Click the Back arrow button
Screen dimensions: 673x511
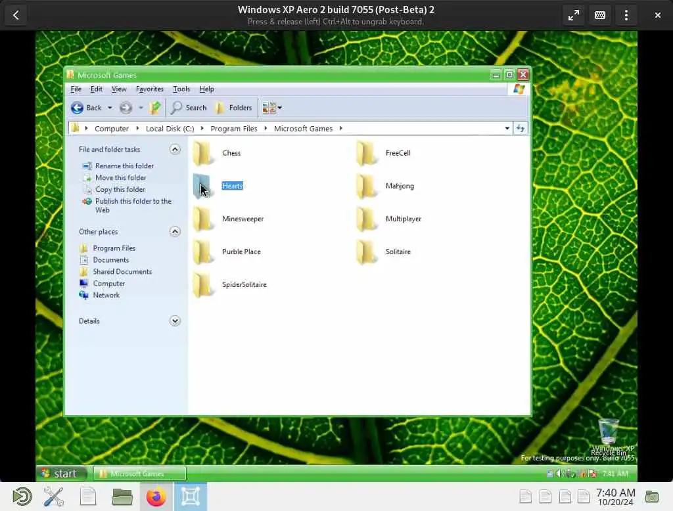point(86,108)
